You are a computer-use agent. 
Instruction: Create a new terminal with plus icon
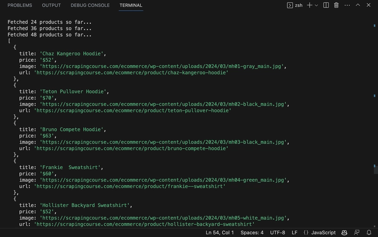tap(309, 5)
